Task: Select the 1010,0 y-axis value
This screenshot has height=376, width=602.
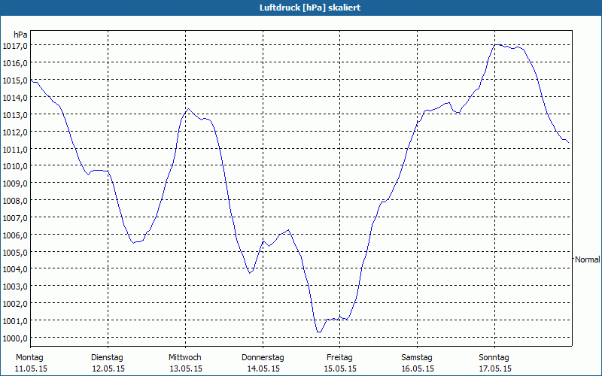Action: pos(15,166)
